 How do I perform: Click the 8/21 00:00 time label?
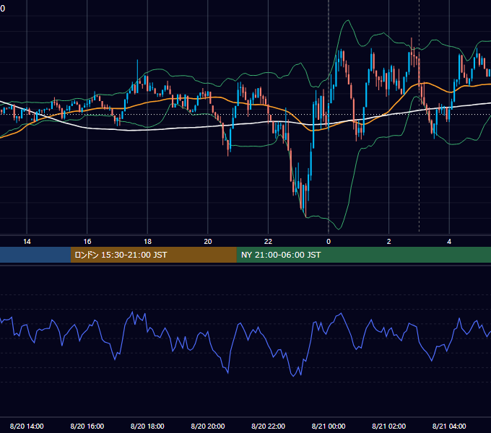[x=329, y=426]
